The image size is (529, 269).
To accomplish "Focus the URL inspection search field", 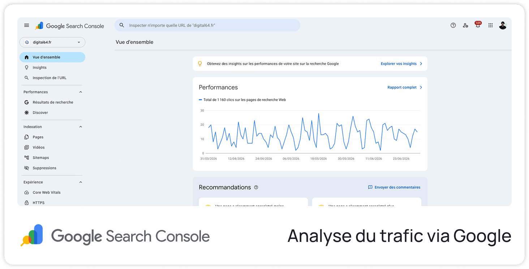I will coord(207,25).
